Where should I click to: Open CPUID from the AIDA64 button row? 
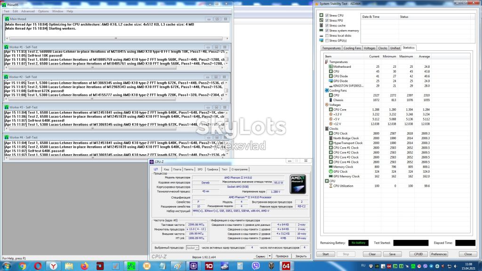[418, 254]
